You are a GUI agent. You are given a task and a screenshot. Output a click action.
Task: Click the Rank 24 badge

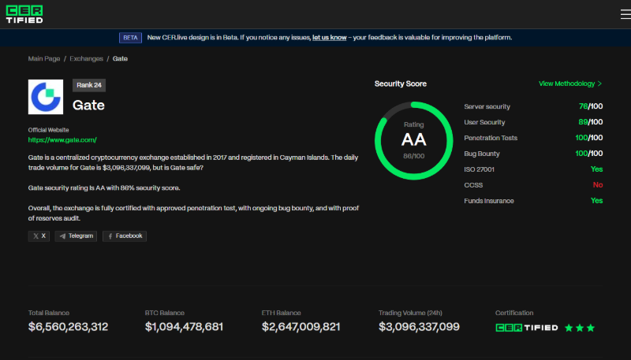(89, 85)
